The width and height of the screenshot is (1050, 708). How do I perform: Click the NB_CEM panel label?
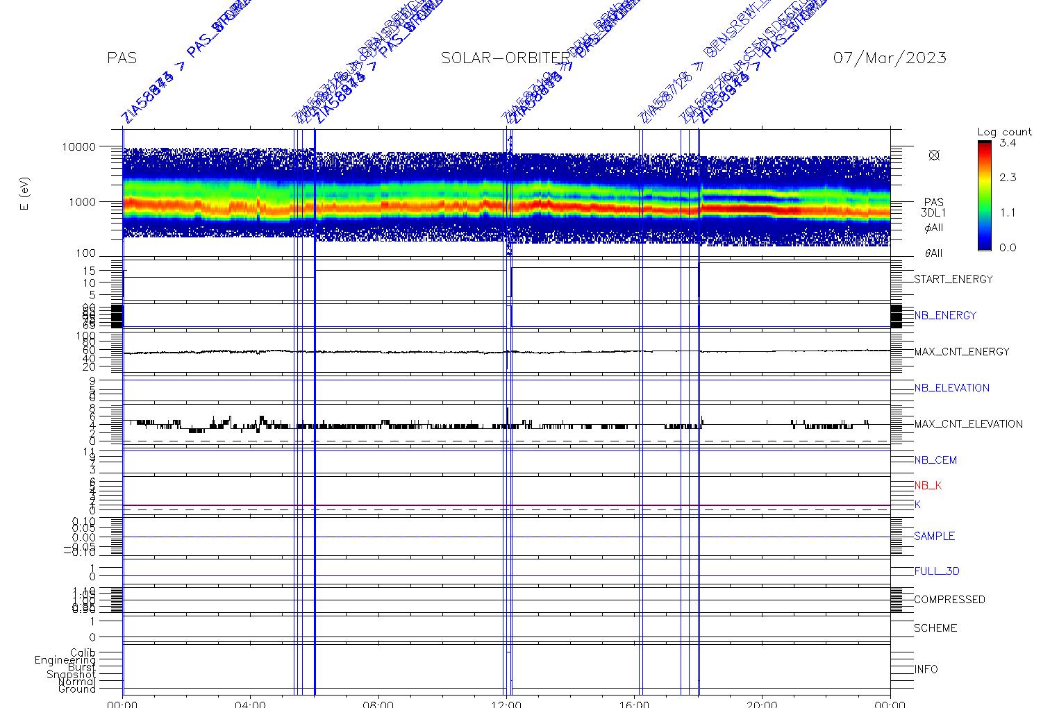click(x=935, y=460)
